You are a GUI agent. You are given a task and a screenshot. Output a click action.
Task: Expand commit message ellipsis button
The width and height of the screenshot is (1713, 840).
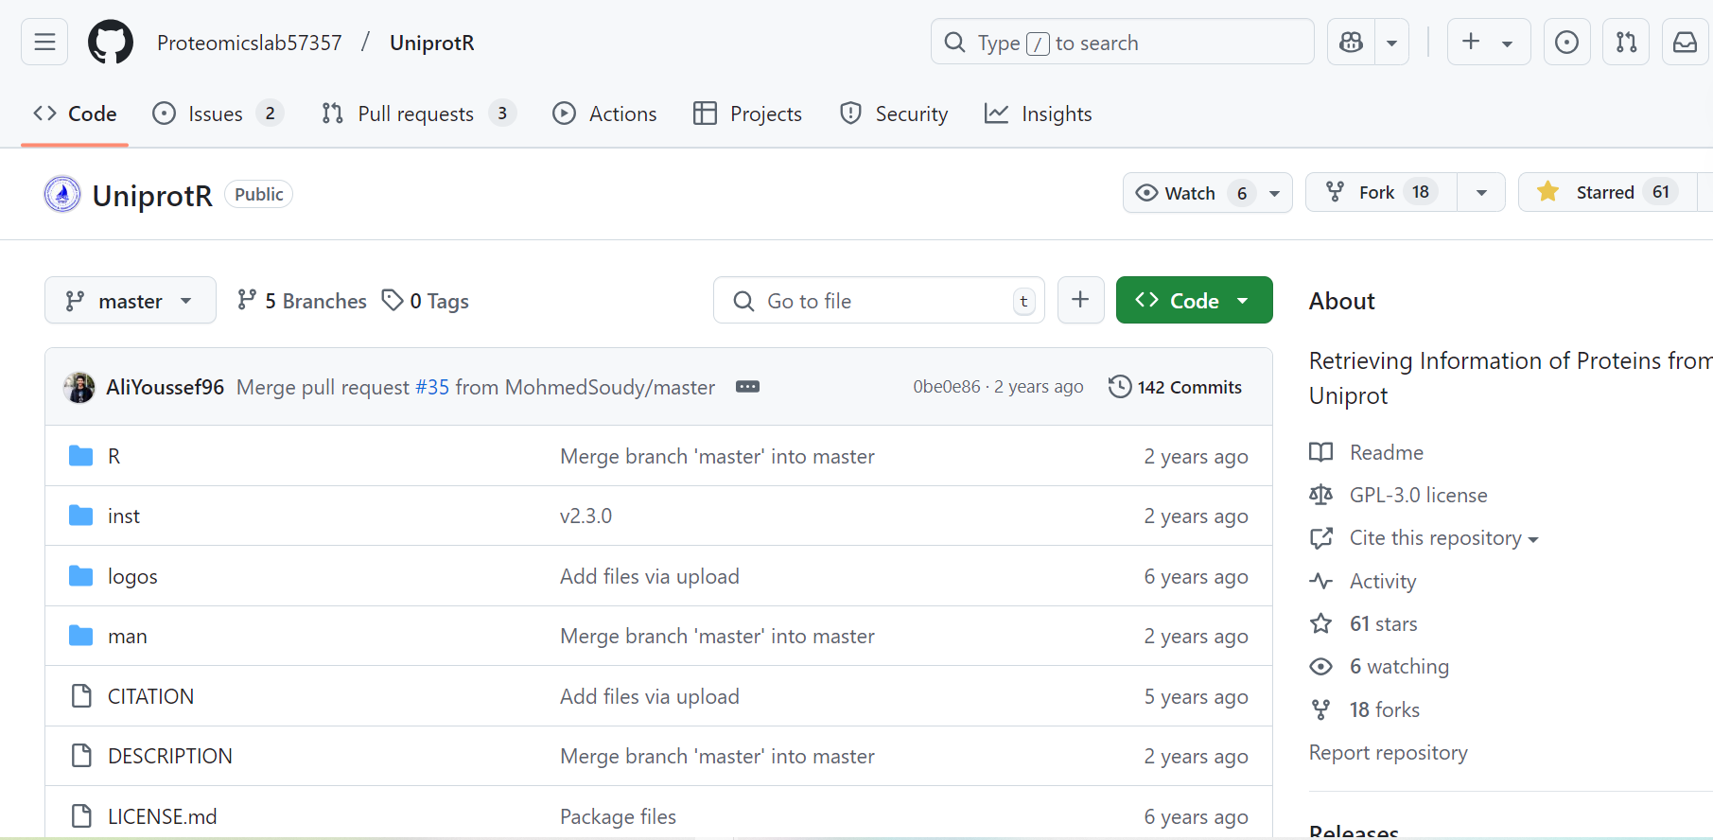pos(747,387)
